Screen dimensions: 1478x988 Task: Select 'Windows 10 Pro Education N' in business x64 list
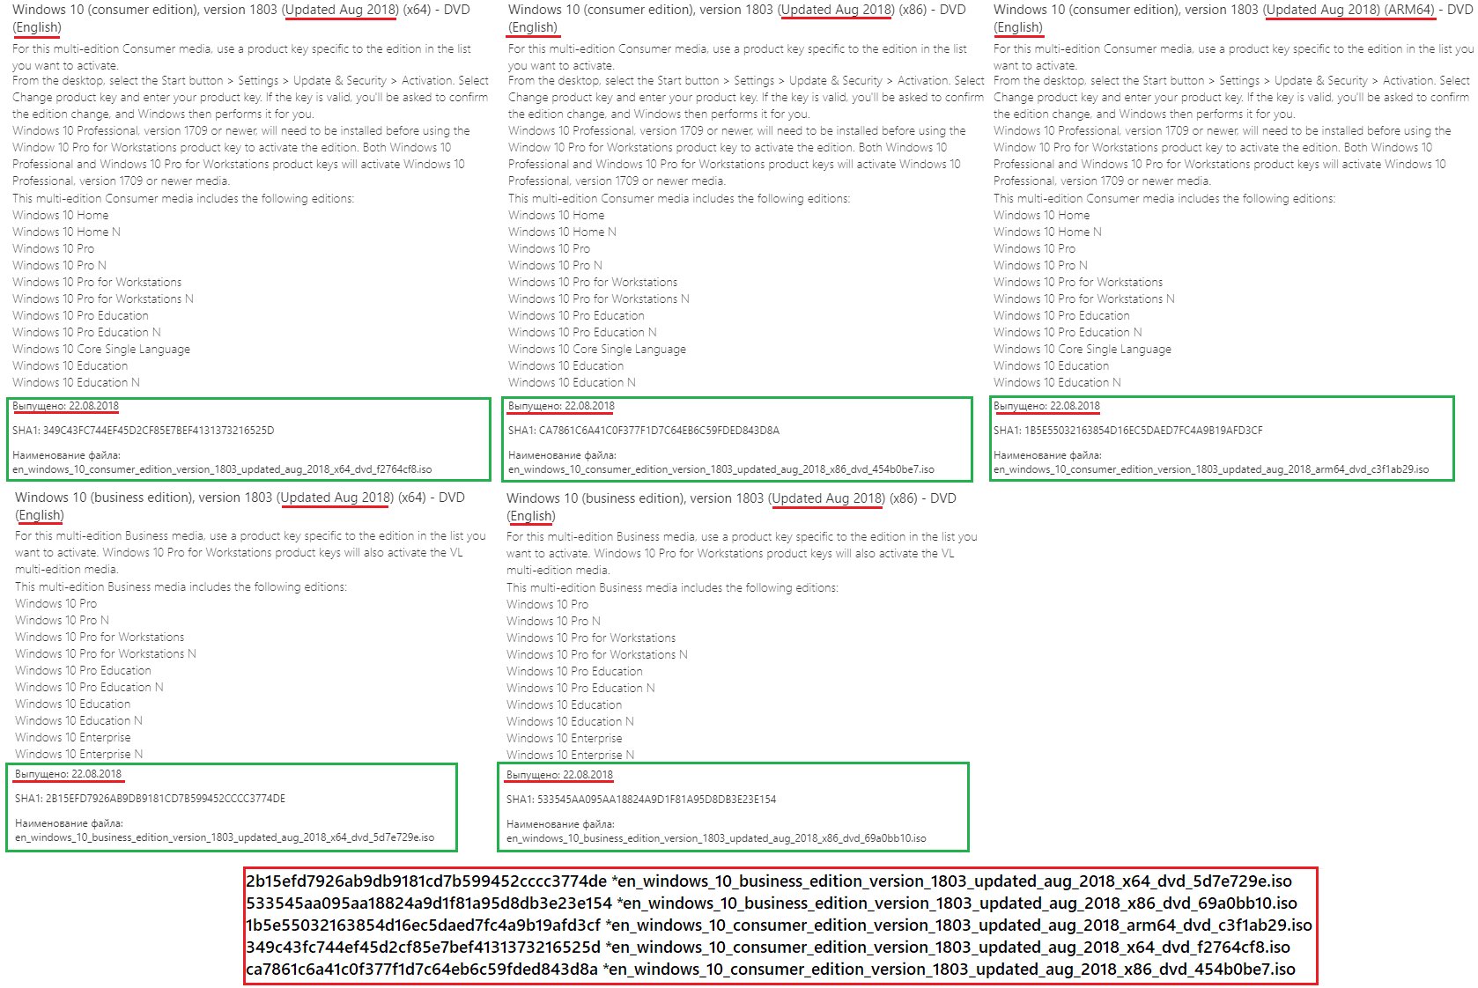coord(89,687)
